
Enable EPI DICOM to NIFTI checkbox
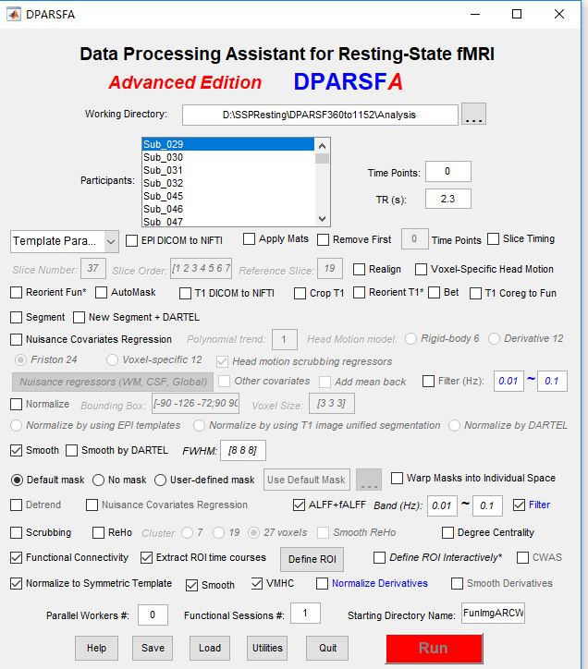point(131,240)
